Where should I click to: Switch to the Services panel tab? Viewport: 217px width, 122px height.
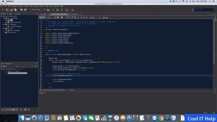[x=17, y=14]
